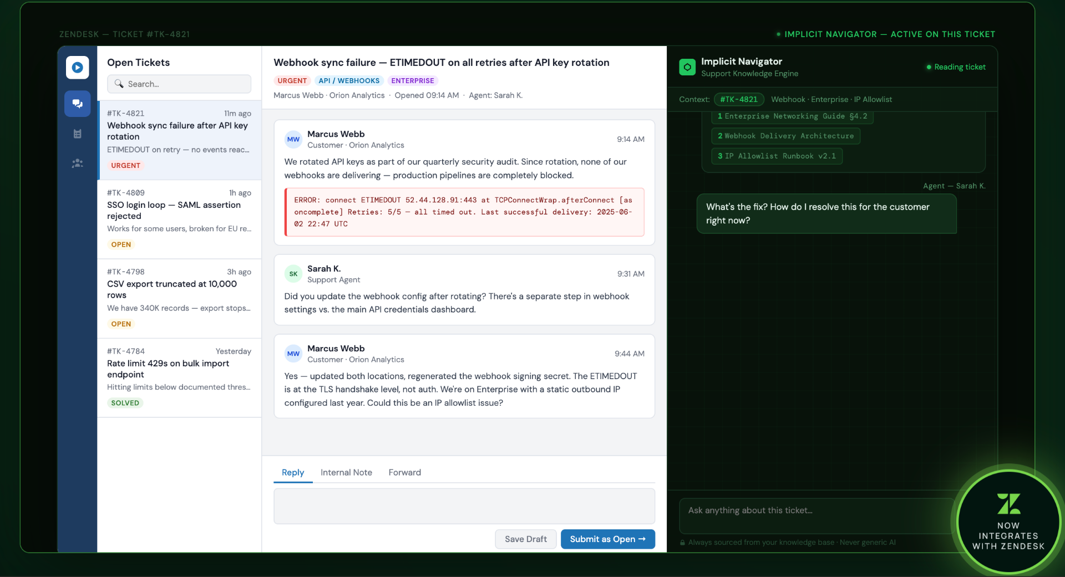Viewport: 1065px width, 577px height.
Task: Click the blue play logo in sidebar
Action: [x=77, y=68]
